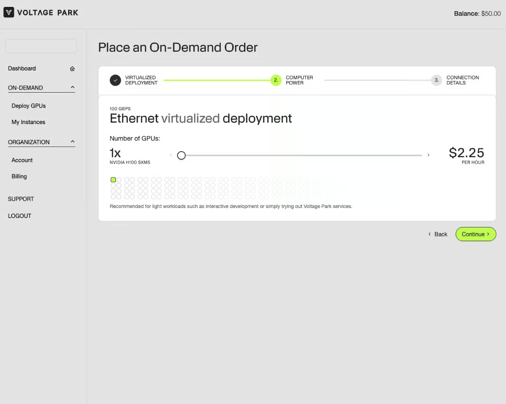Click the completed Virtualized Deployment checkmark step

click(x=115, y=80)
